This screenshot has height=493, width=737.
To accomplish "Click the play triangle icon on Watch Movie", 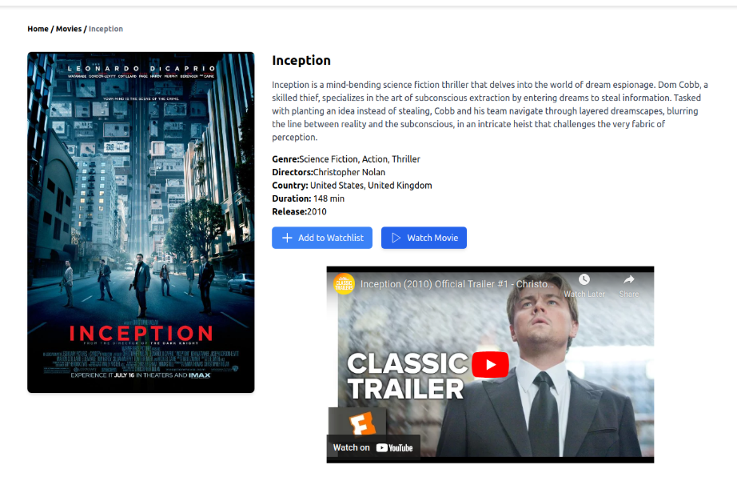I will [396, 238].
